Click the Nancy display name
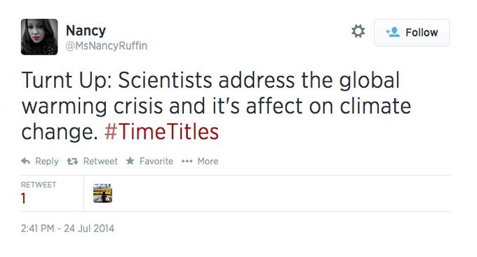477x257 pixels. (x=86, y=30)
